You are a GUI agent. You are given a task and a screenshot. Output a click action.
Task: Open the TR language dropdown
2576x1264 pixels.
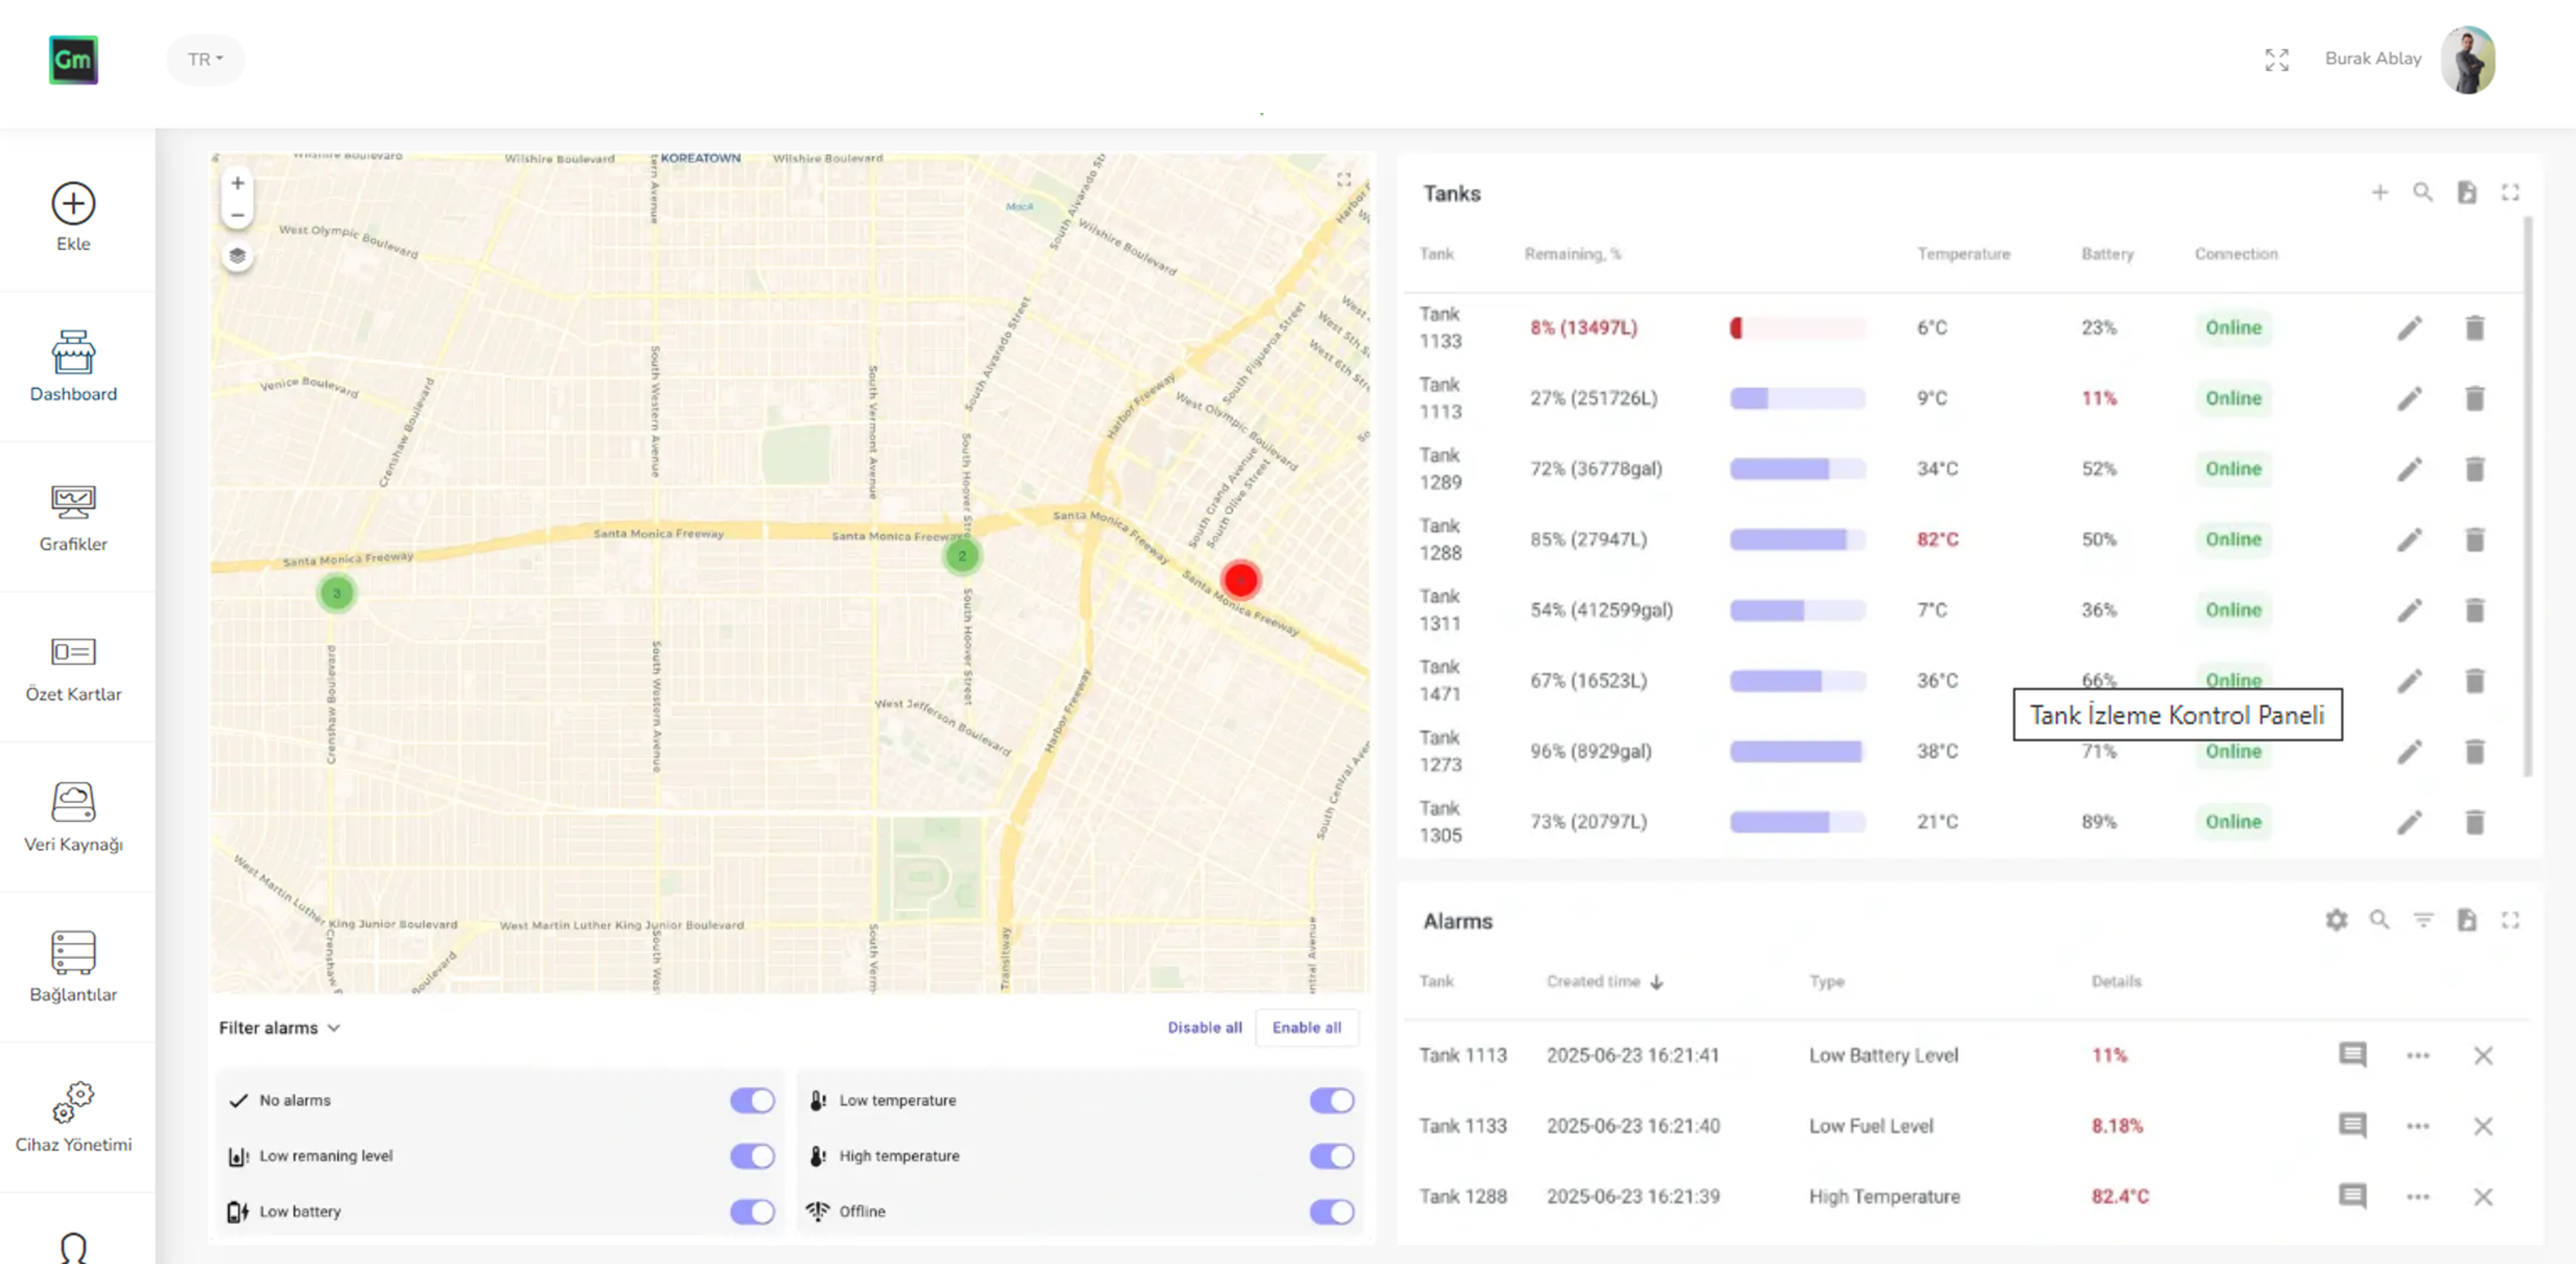205,59
